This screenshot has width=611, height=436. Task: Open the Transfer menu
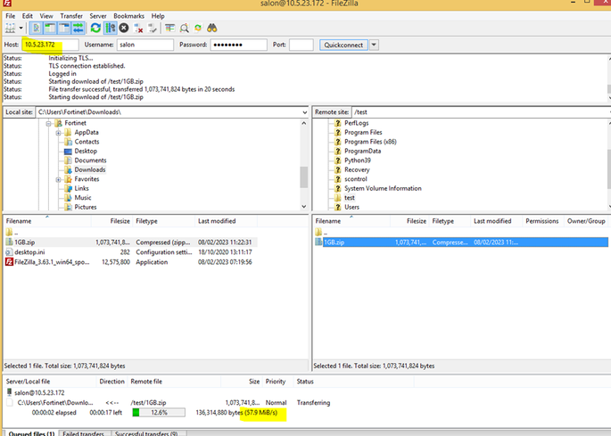pos(71,16)
